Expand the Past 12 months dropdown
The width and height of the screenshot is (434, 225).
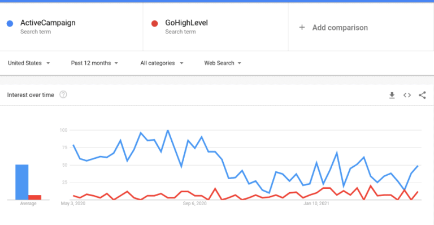coord(94,63)
